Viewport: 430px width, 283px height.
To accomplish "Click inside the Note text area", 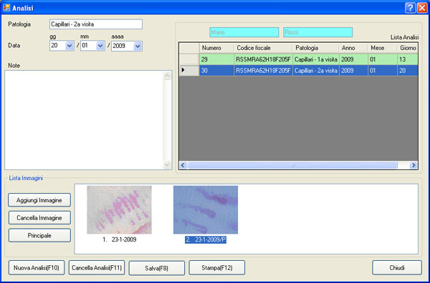I will (84, 120).
